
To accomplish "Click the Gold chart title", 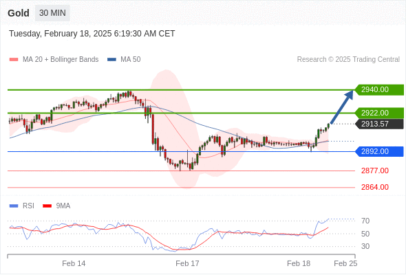I will (x=19, y=13).
